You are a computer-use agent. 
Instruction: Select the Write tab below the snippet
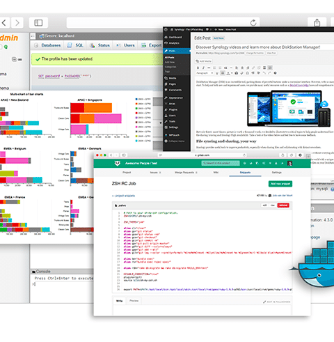coord(119,301)
